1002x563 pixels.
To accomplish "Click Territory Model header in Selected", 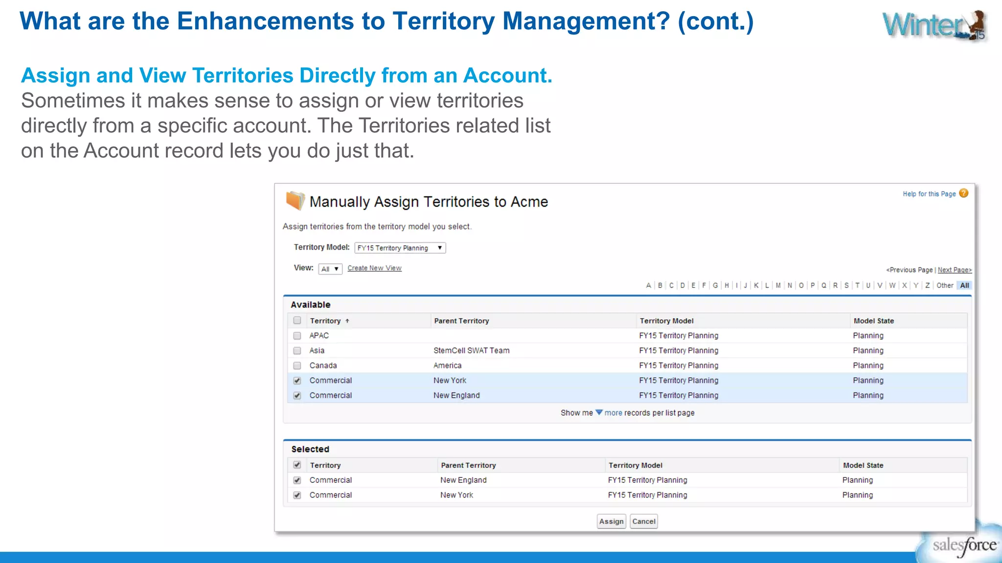I will click(x=636, y=465).
